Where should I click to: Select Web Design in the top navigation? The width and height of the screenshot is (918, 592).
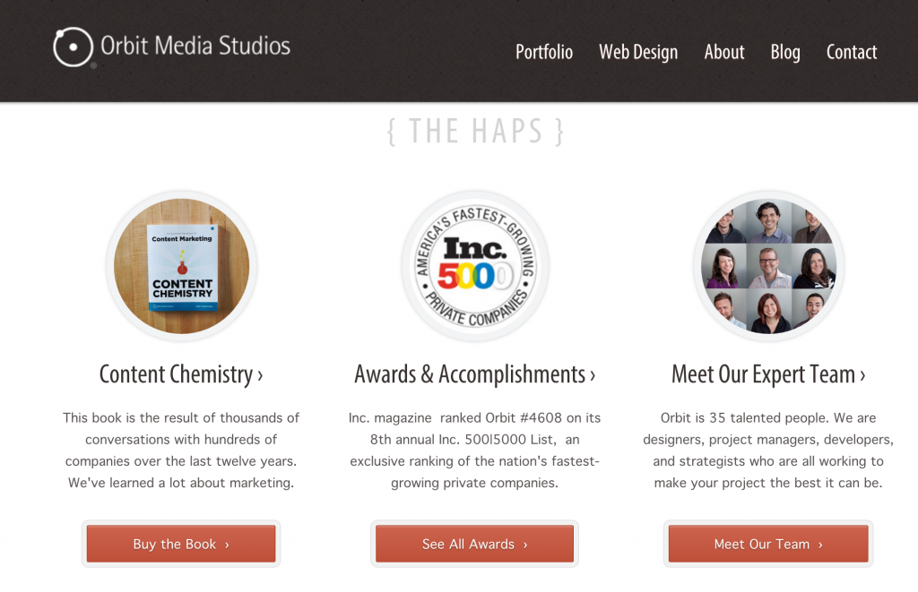[638, 52]
